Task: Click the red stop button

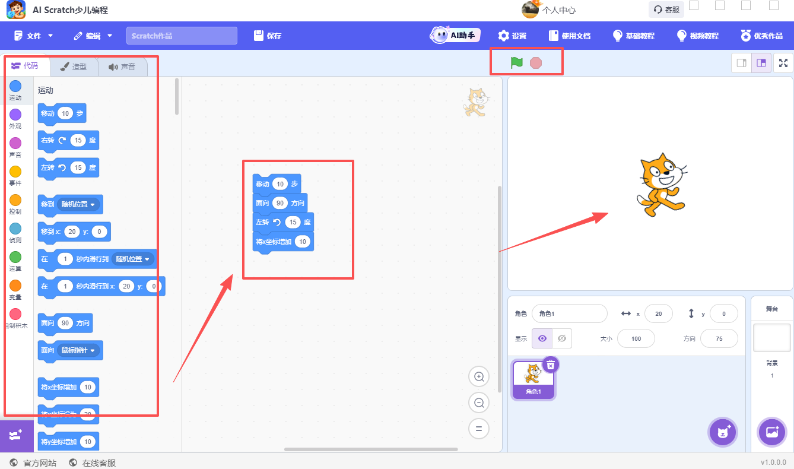Action: (x=536, y=62)
